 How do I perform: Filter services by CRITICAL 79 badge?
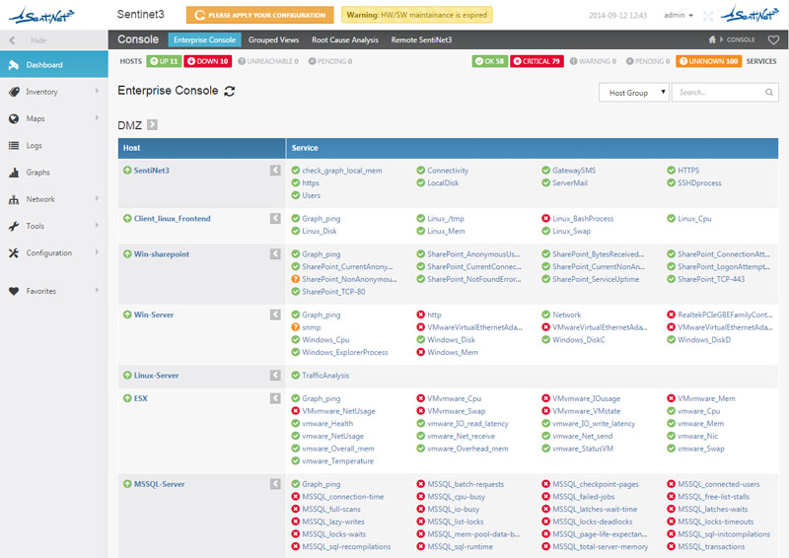pyautogui.click(x=537, y=61)
